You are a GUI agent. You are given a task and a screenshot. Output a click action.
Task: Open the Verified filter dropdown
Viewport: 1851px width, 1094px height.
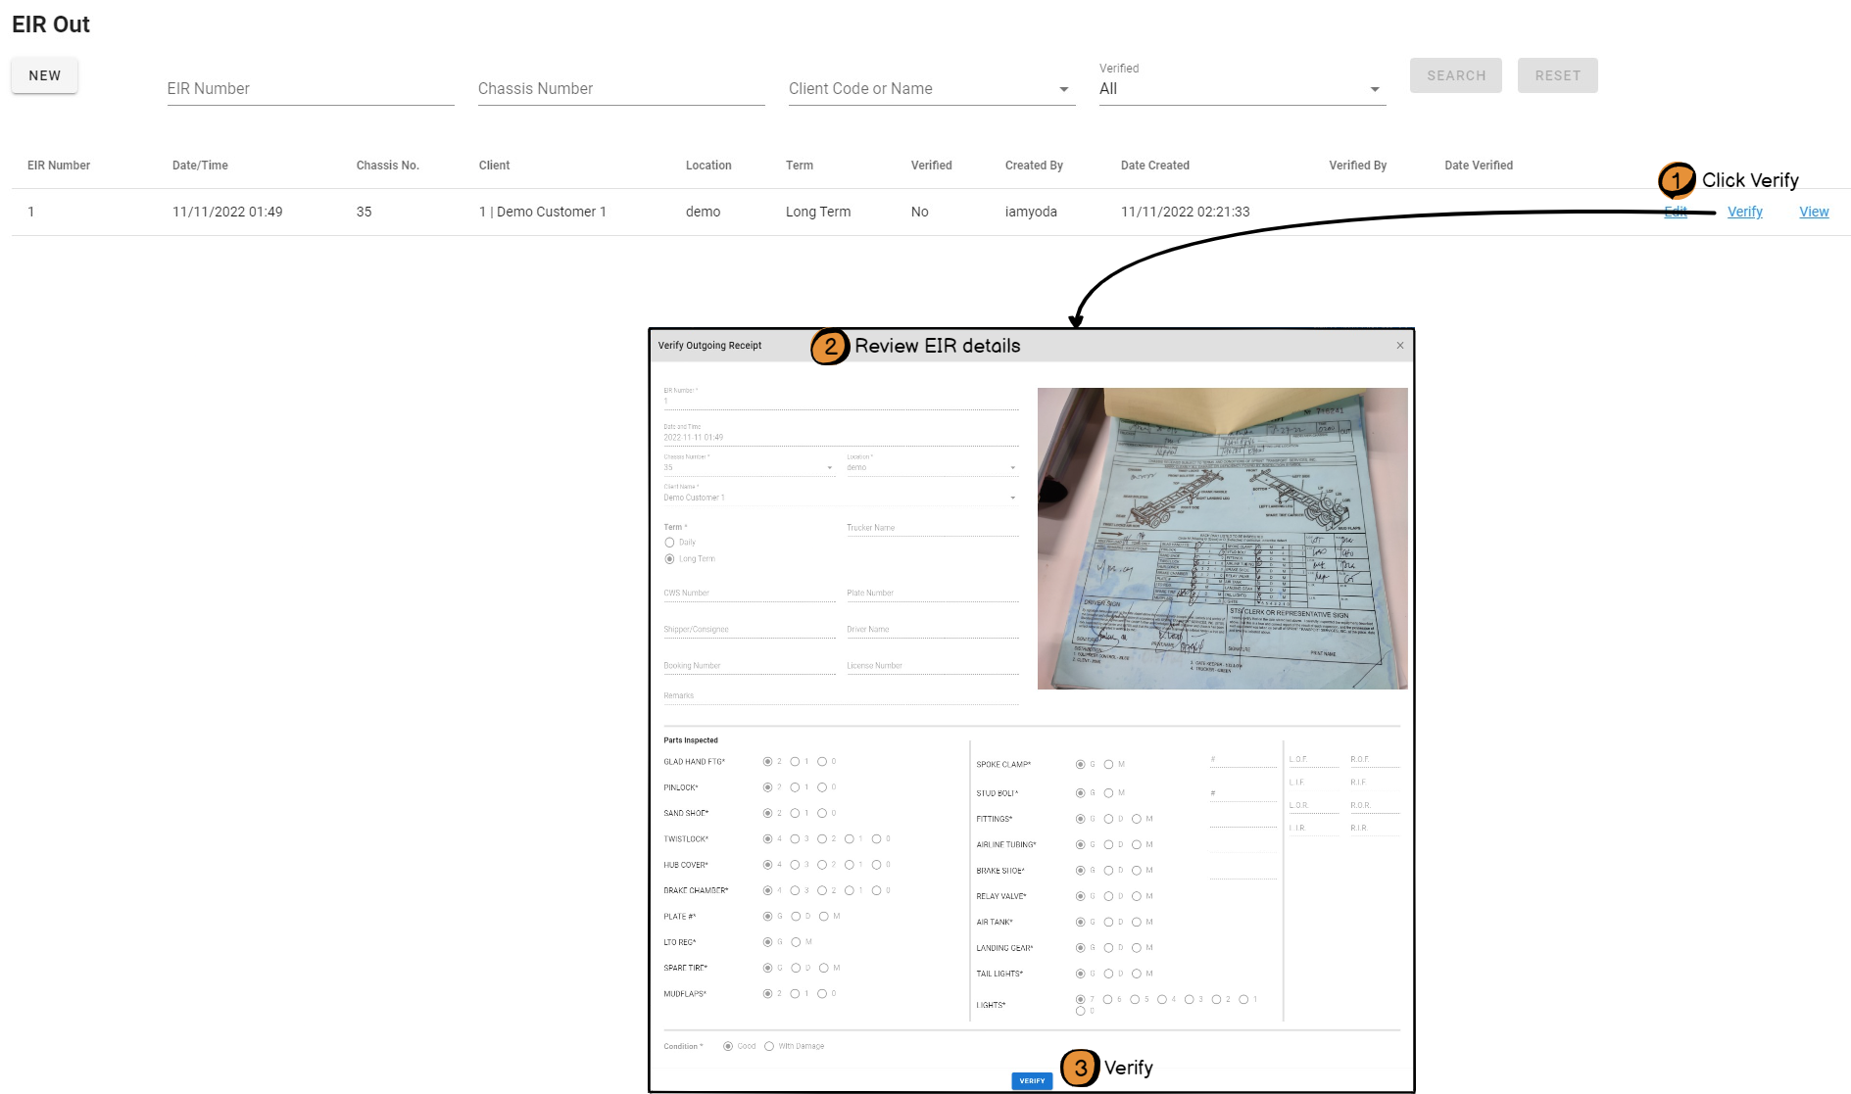tap(1374, 89)
